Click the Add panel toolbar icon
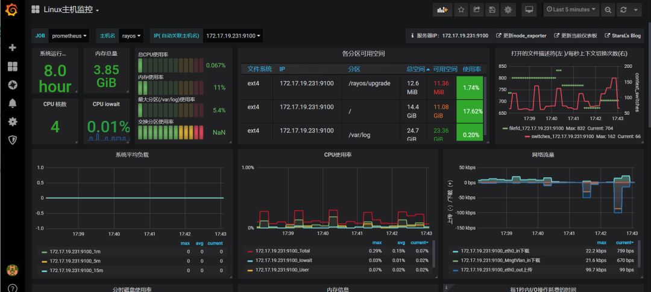 pyautogui.click(x=442, y=10)
